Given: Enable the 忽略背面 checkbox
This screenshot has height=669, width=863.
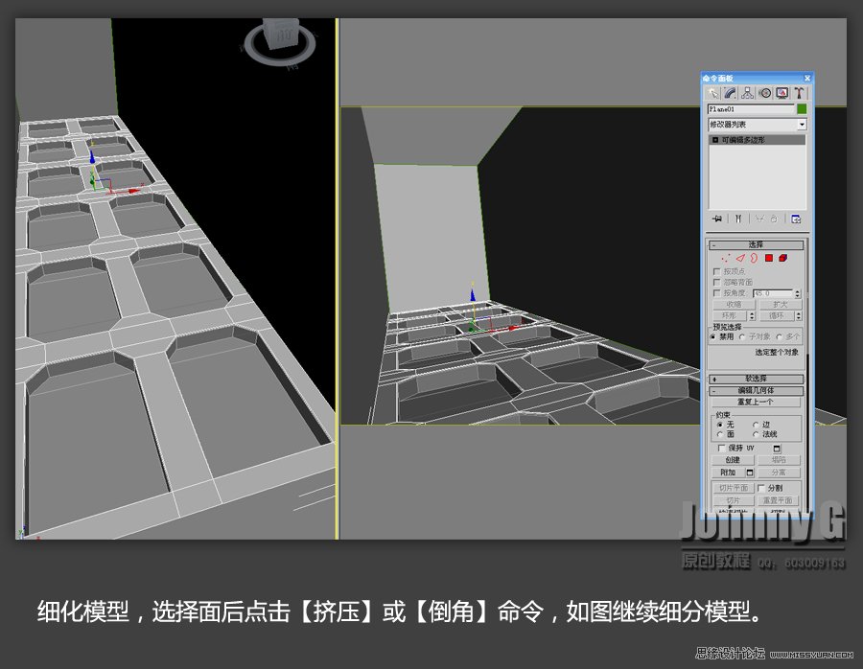Looking at the screenshot, I should coord(714,282).
